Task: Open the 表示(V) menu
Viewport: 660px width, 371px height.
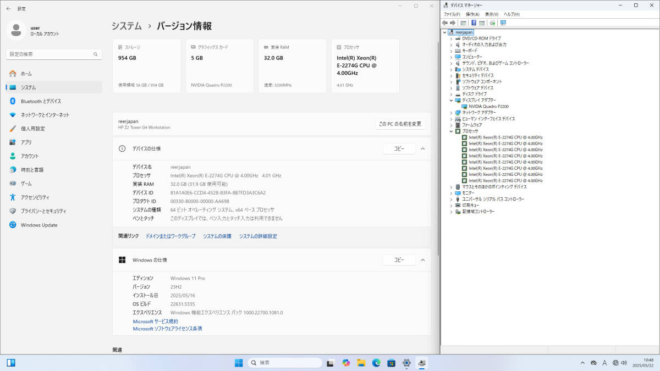Action: [492, 14]
